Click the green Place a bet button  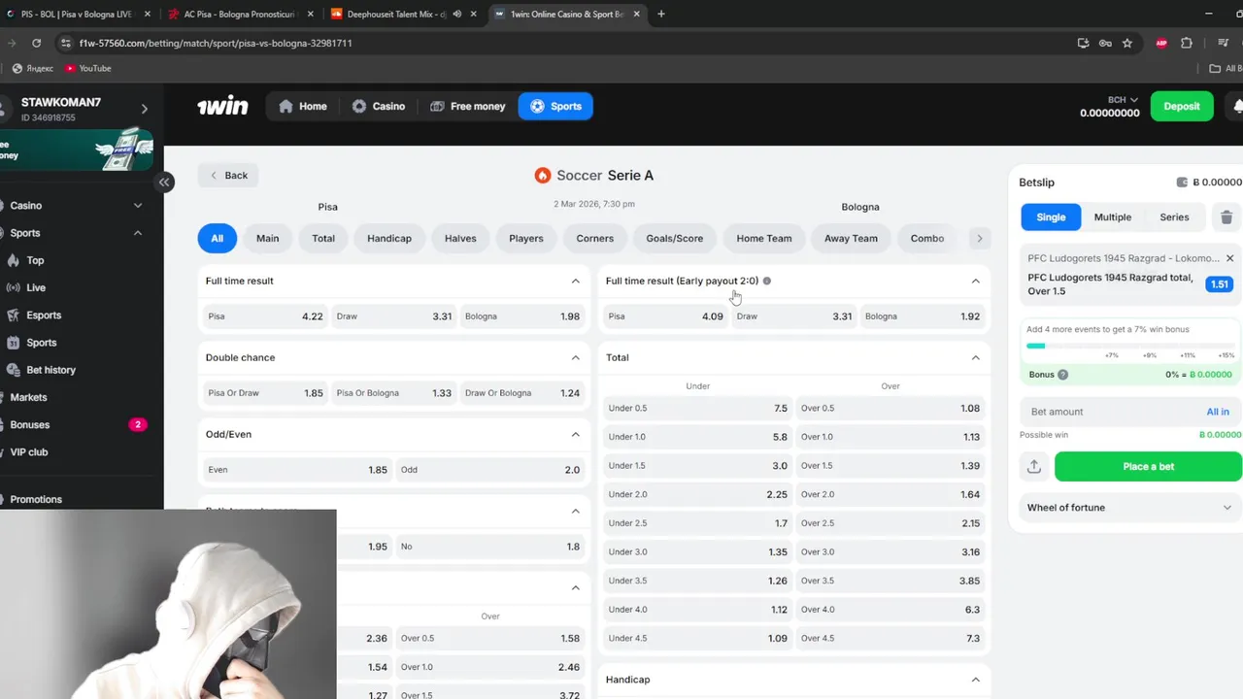[1148, 466]
